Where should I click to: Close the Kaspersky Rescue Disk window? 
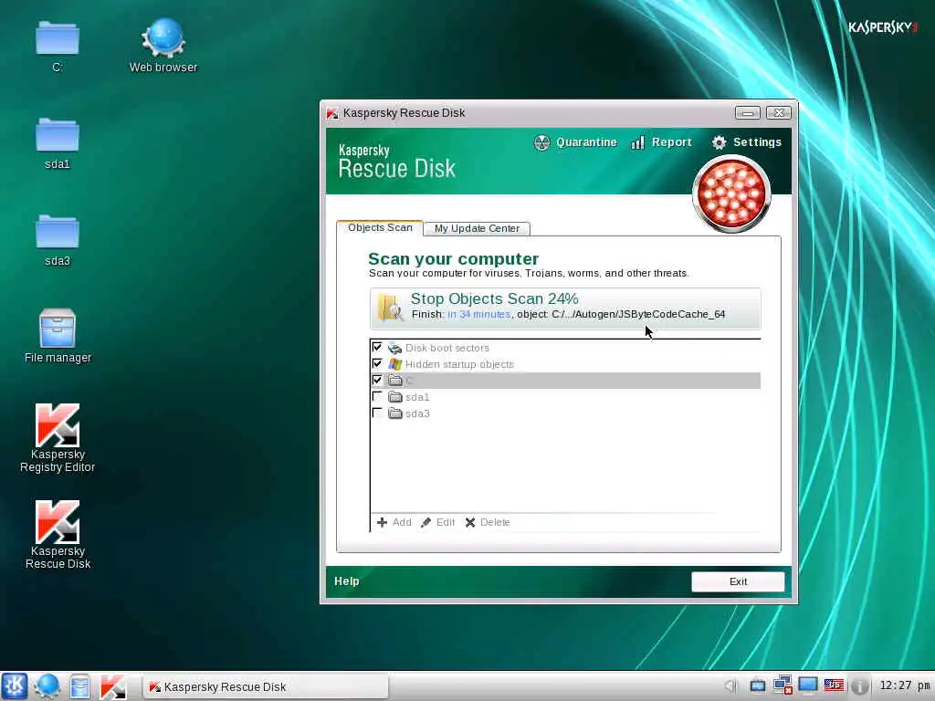coord(778,112)
